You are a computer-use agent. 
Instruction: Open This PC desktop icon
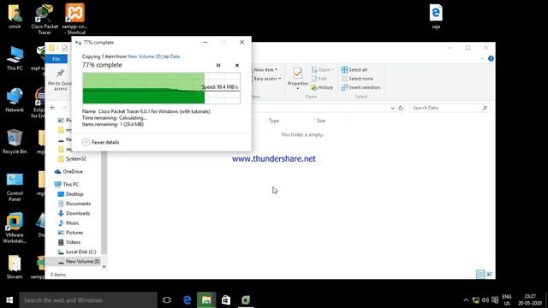[15, 58]
